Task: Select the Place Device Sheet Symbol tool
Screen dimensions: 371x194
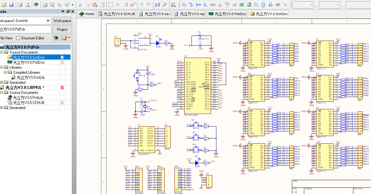Action: pyautogui.click(x=256, y=4)
